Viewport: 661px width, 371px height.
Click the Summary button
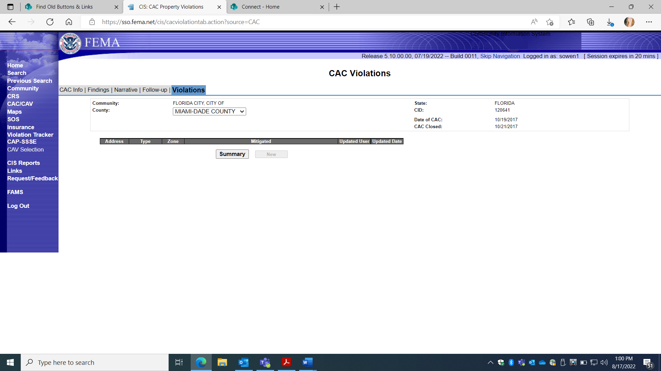232,154
